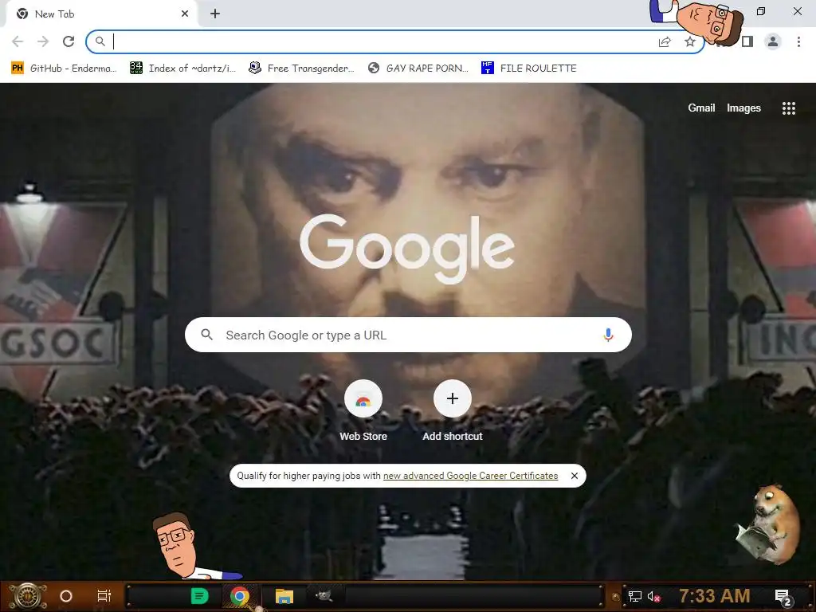Open the Index of ~dartz bookmark
816x612 pixels.
click(182, 69)
